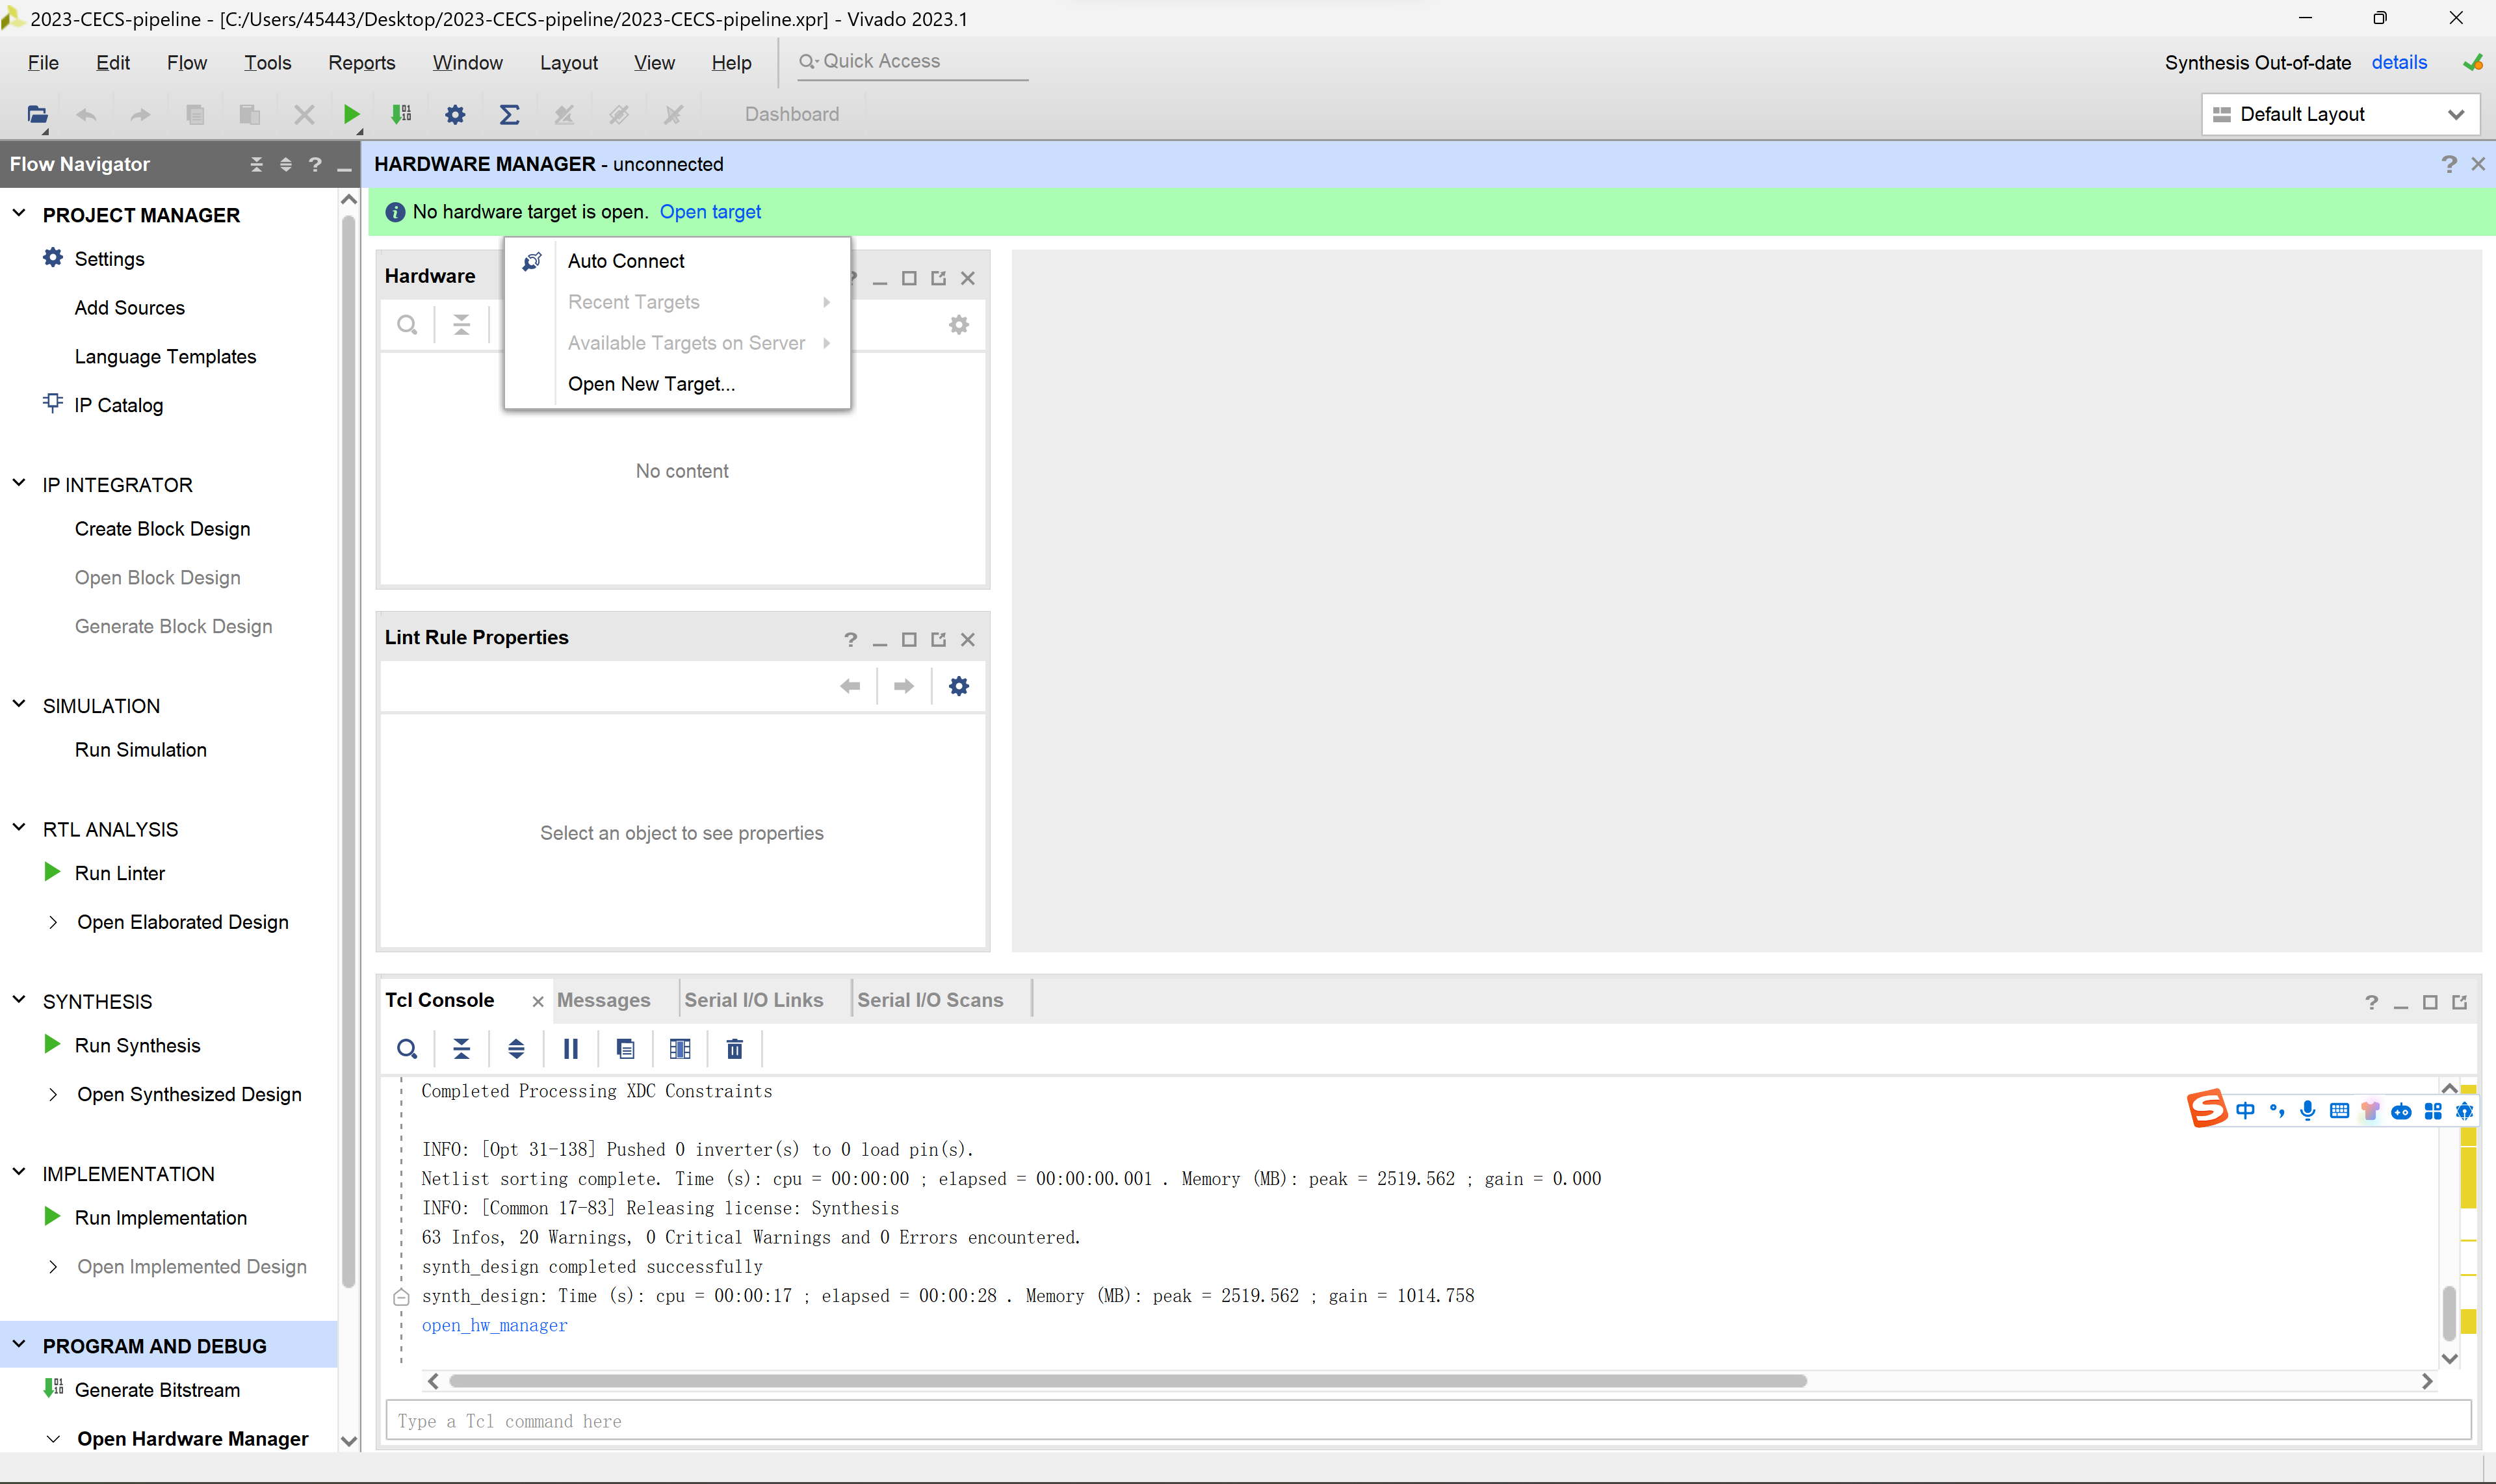Open Settings via toolbar gear icon
The height and width of the screenshot is (1484, 2496).
(455, 114)
